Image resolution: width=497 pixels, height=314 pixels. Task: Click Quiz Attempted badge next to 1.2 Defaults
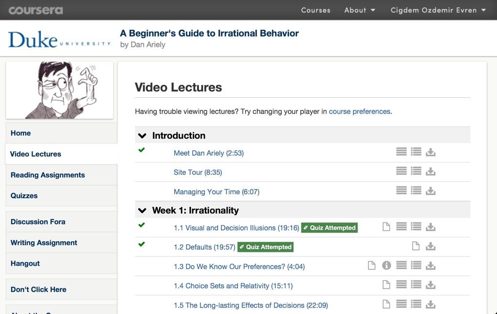click(265, 247)
